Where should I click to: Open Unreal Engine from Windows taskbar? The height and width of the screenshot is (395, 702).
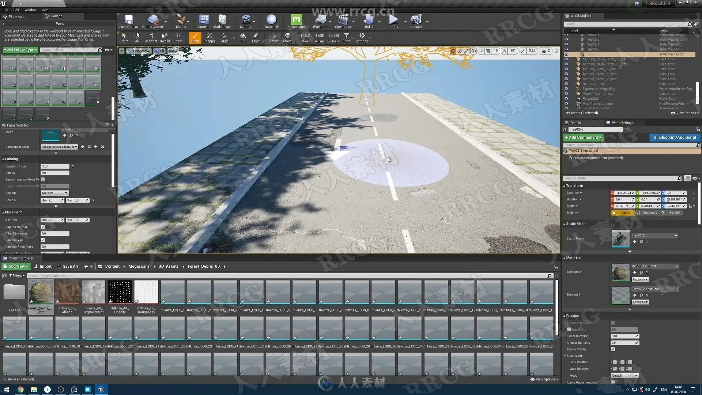pyautogui.click(x=101, y=390)
